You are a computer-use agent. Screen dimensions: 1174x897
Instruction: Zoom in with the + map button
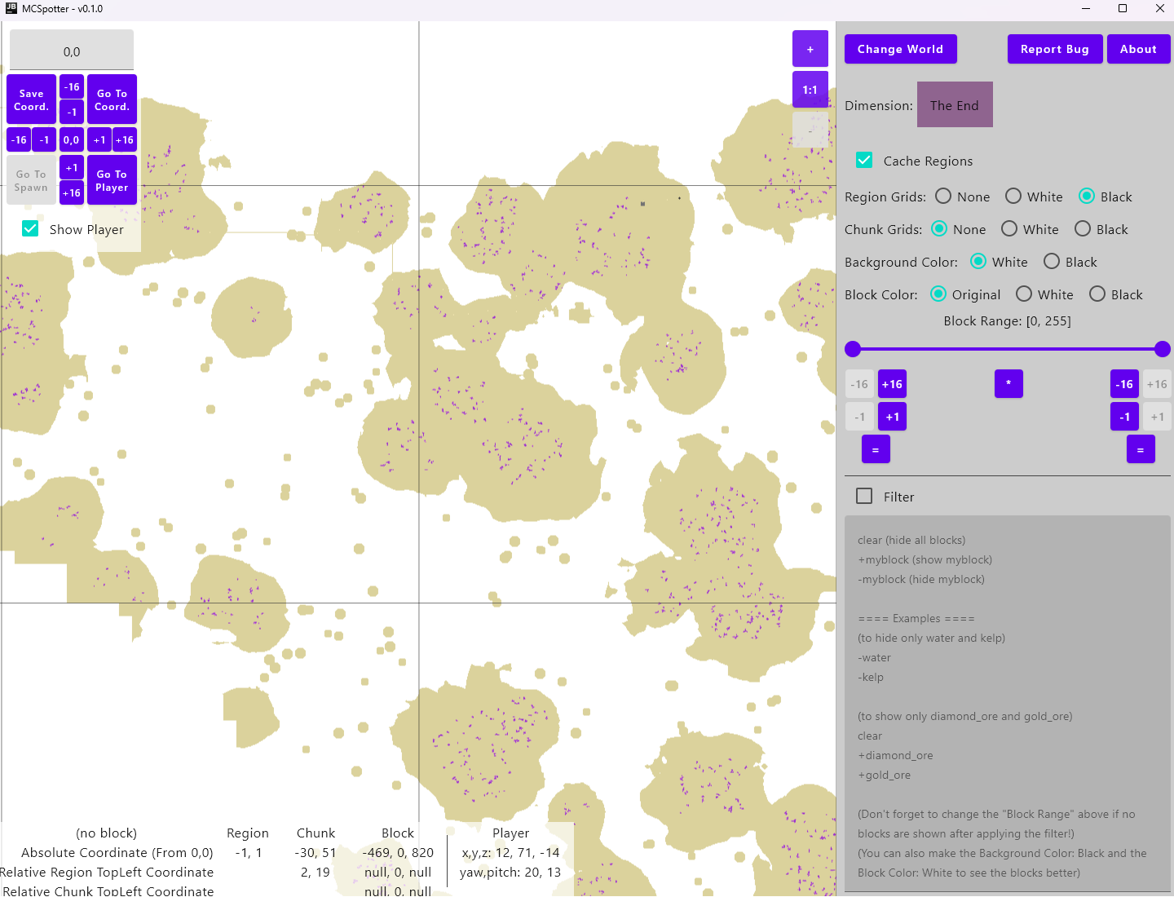tap(810, 49)
